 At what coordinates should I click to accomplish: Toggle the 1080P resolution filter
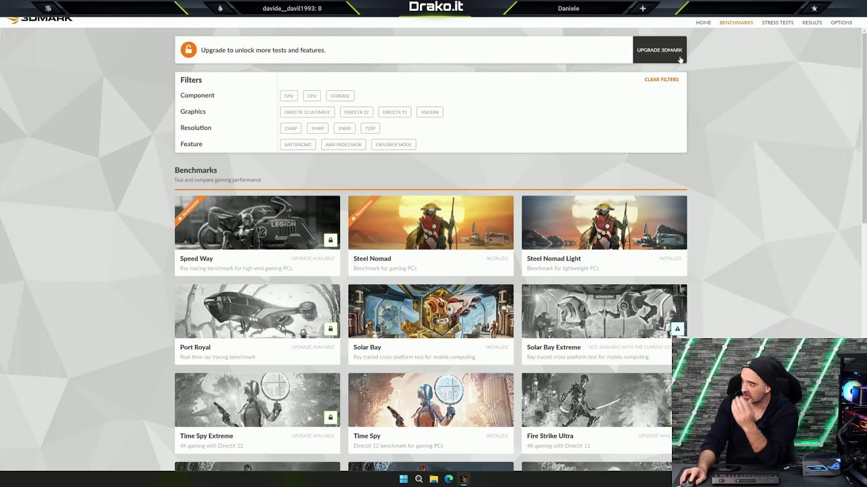pyautogui.click(x=345, y=129)
